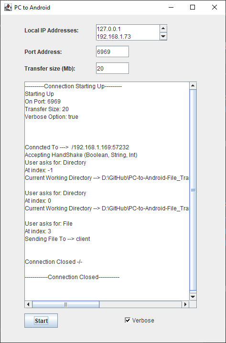Screen dimensions: 226x343
Task: Click 'User asks for: File' log line
Action: (x=49, y=224)
